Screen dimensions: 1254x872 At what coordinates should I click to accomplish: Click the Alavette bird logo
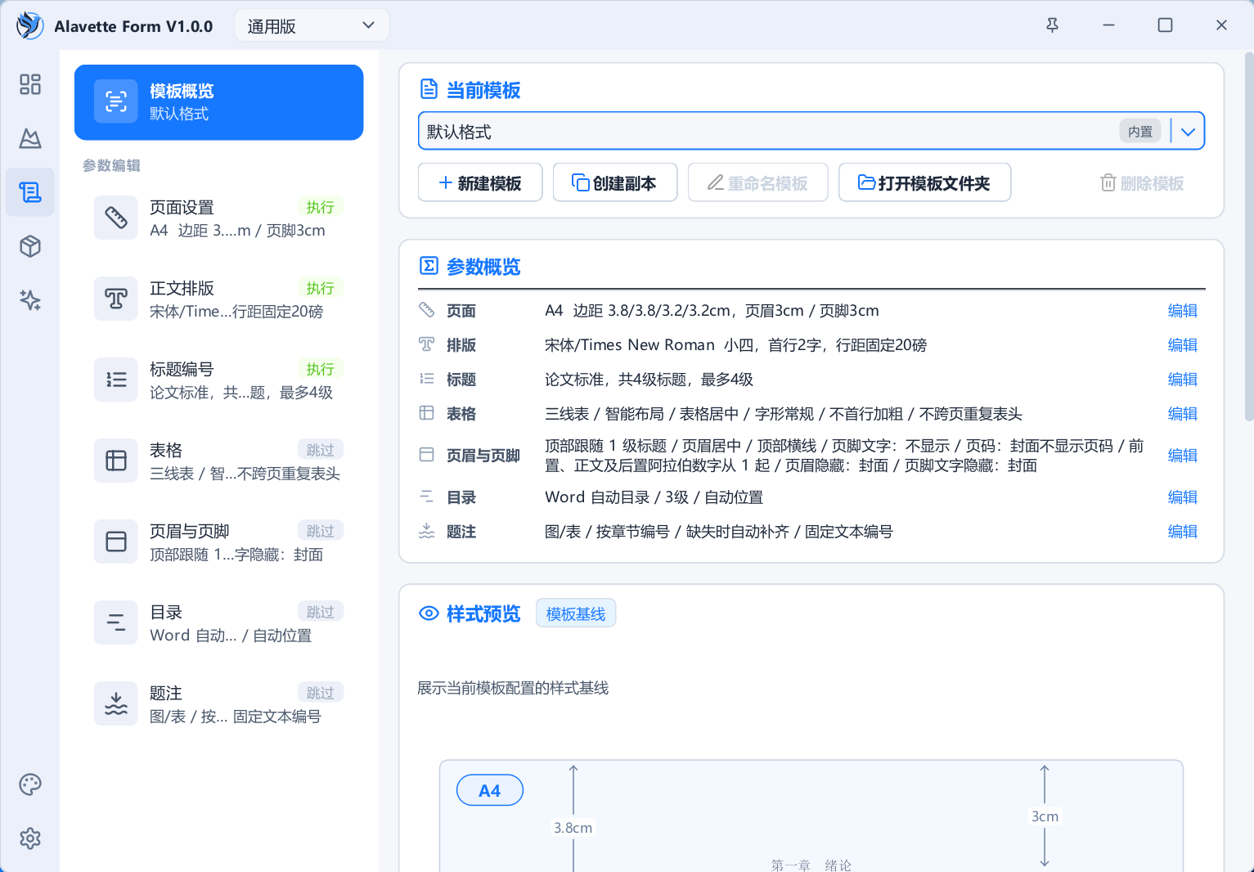[29, 25]
